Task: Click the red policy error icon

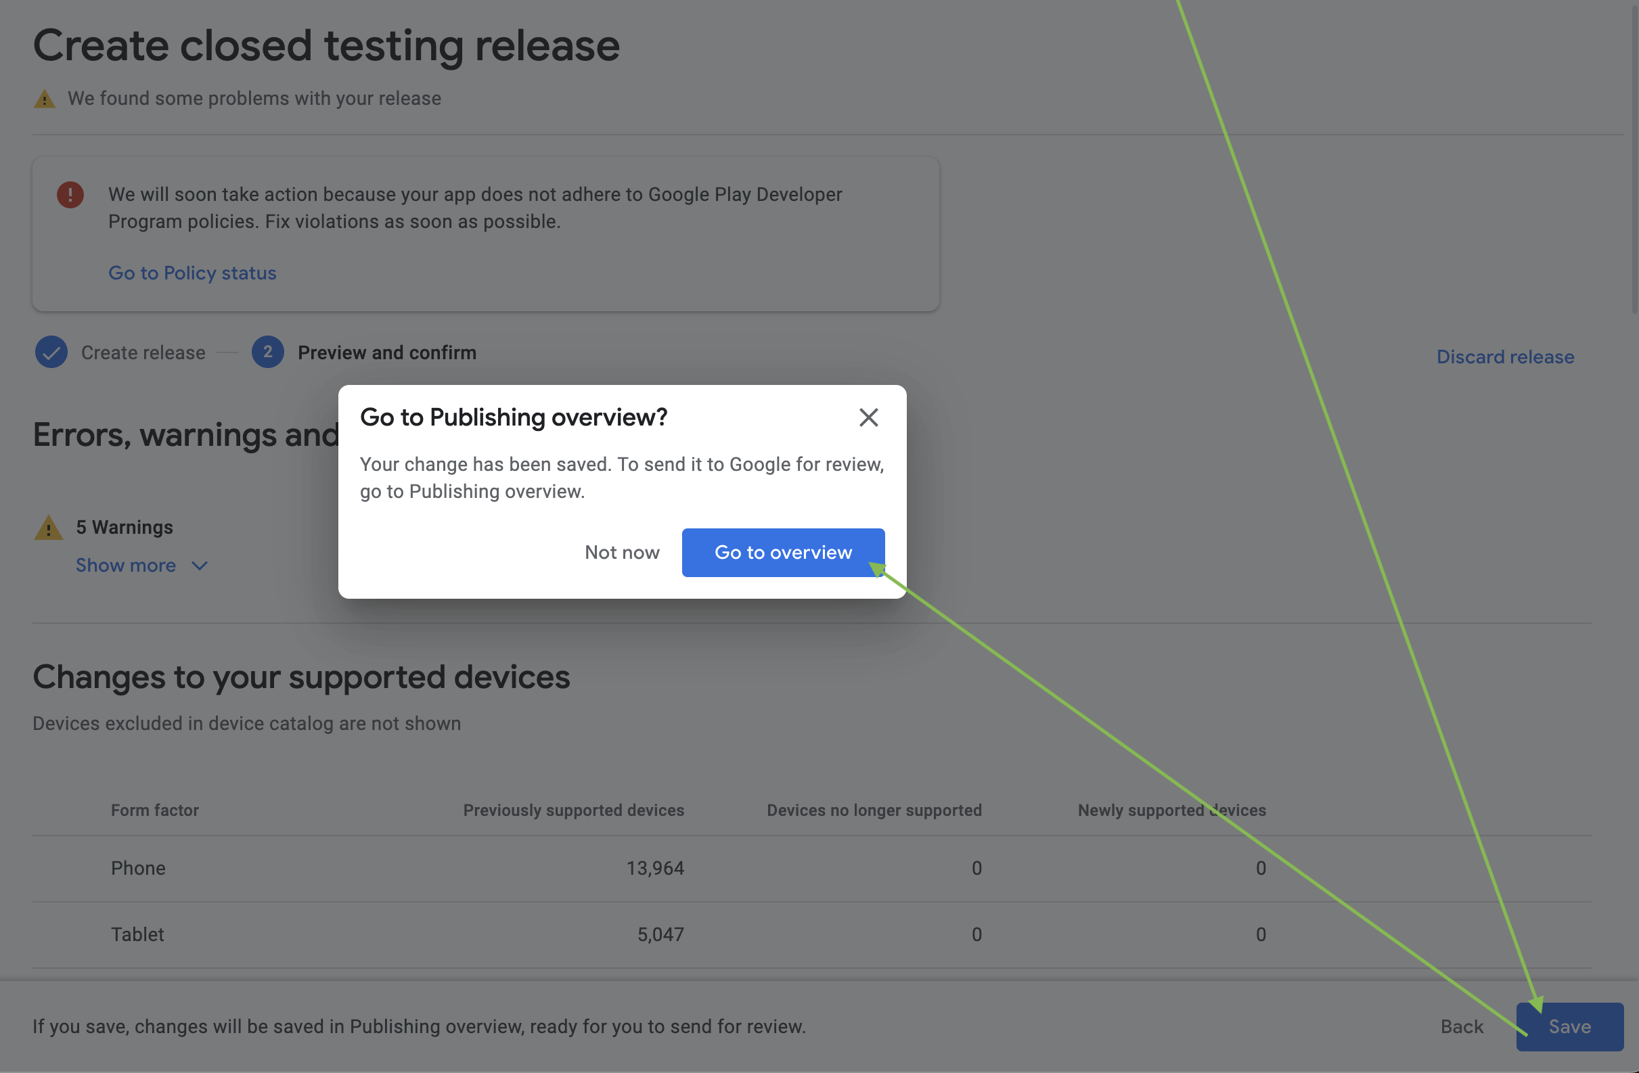Action: [x=70, y=195]
